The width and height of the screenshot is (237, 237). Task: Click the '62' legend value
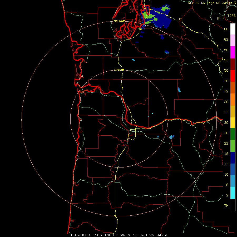226,39
